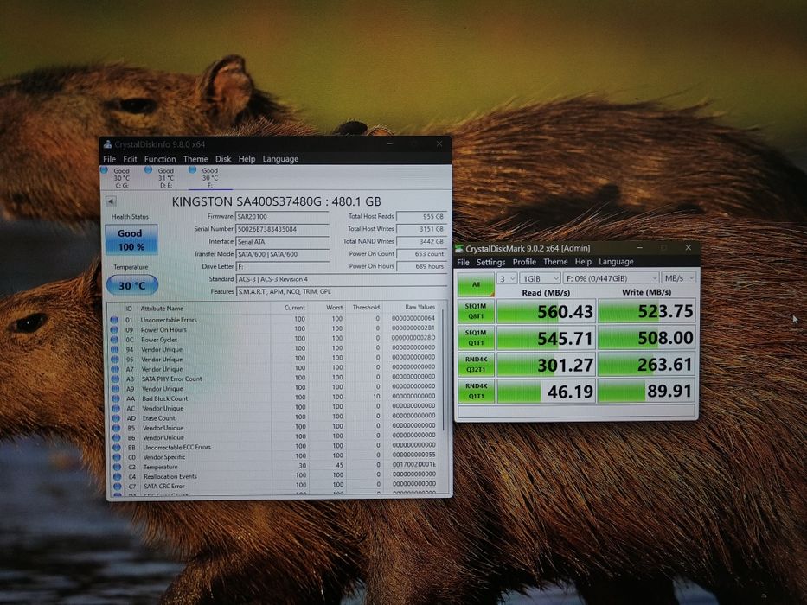Click status icon for Power On Hours row
The image size is (807, 605).
pos(114,330)
